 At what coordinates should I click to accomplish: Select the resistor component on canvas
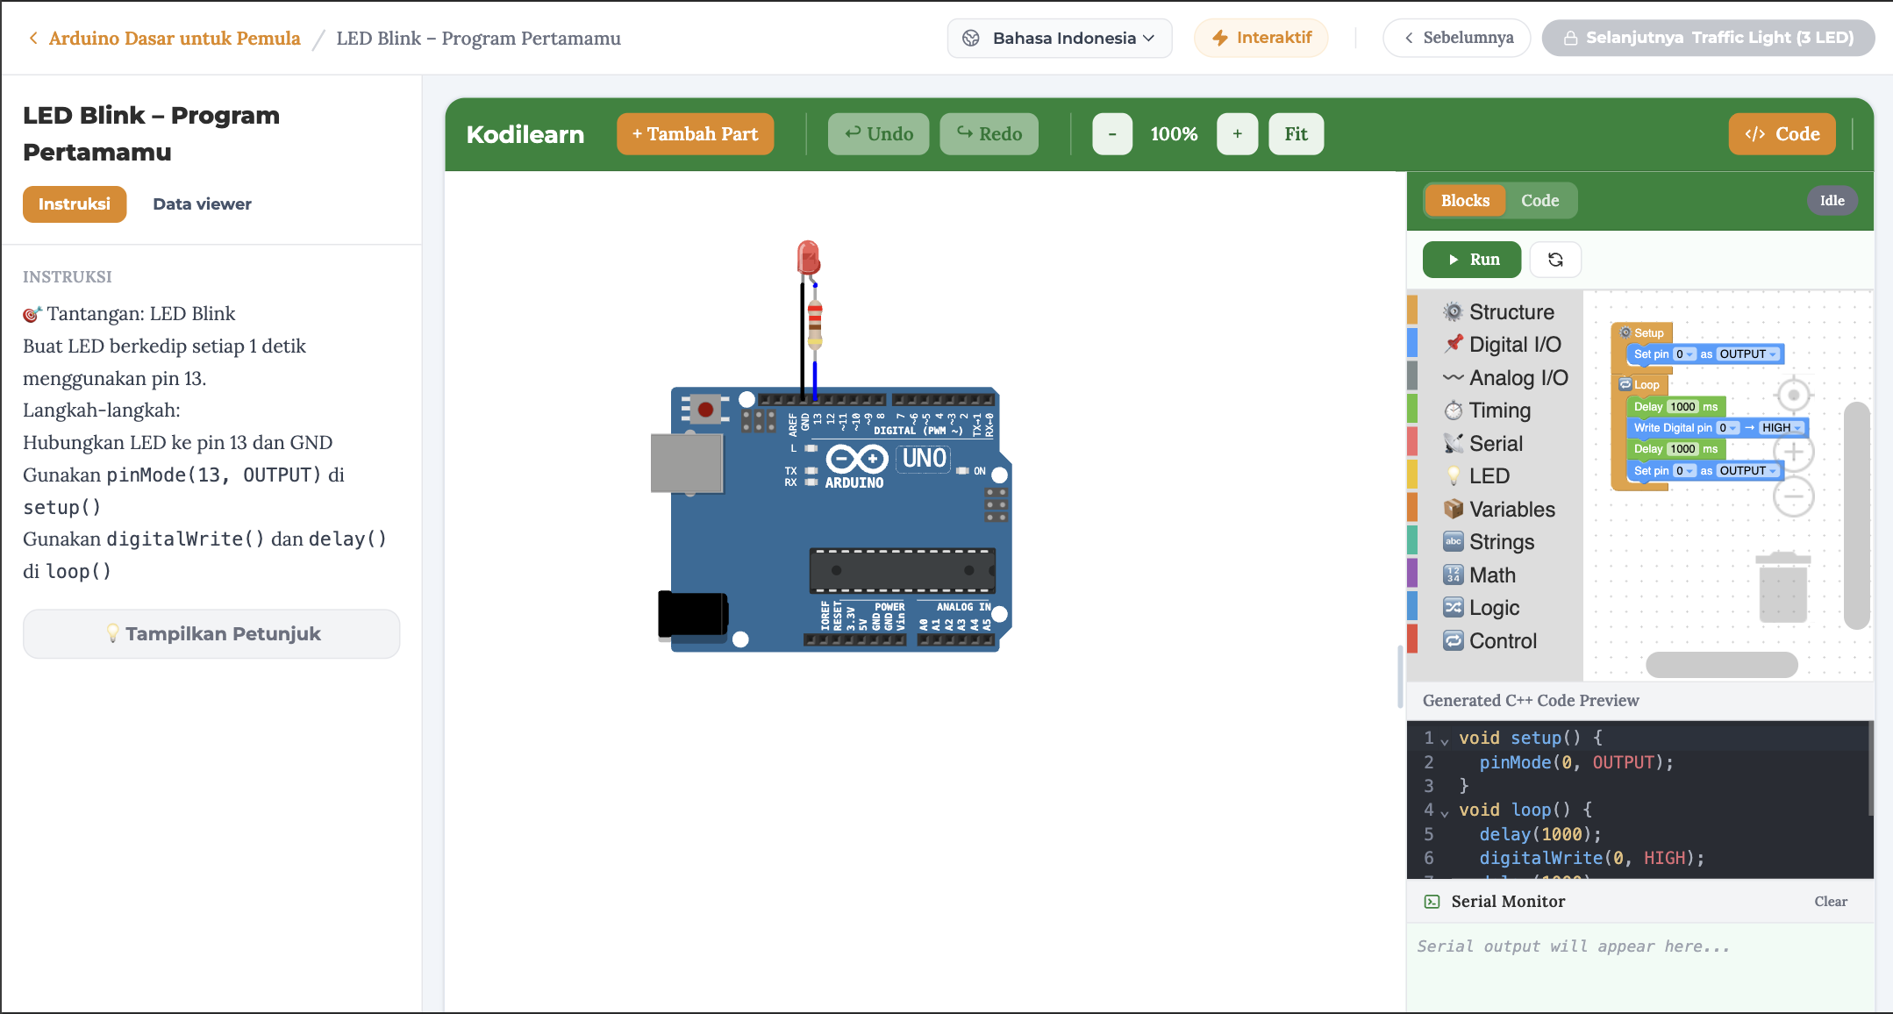pyautogui.click(x=815, y=325)
